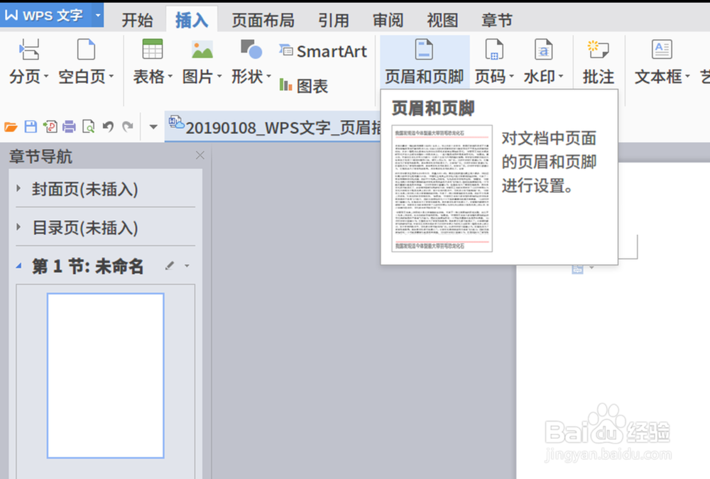Click the 页眉和页脚 header footer button
This screenshot has height=479, width=710.
[423, 60]
